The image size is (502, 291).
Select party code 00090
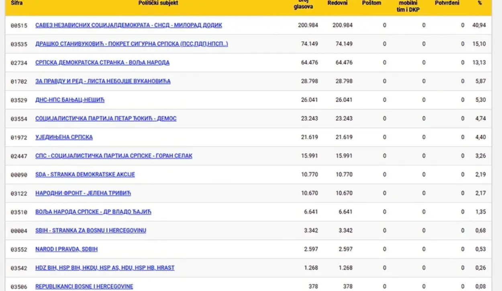tap(19, 175)
